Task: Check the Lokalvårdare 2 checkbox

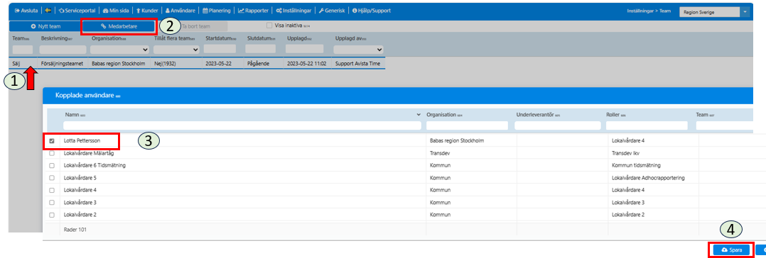Action: pos(52,215)
